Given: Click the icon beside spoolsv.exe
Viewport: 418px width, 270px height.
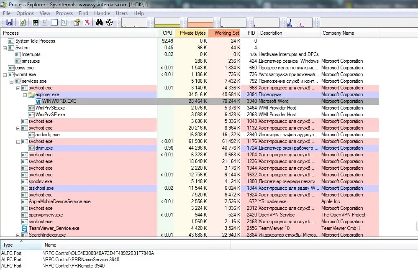Looking at the screenshot, I should pyautogui.click(x=25, y=181).
